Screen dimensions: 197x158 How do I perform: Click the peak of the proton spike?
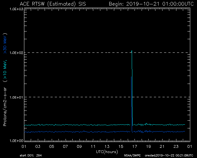pos(132,51)
